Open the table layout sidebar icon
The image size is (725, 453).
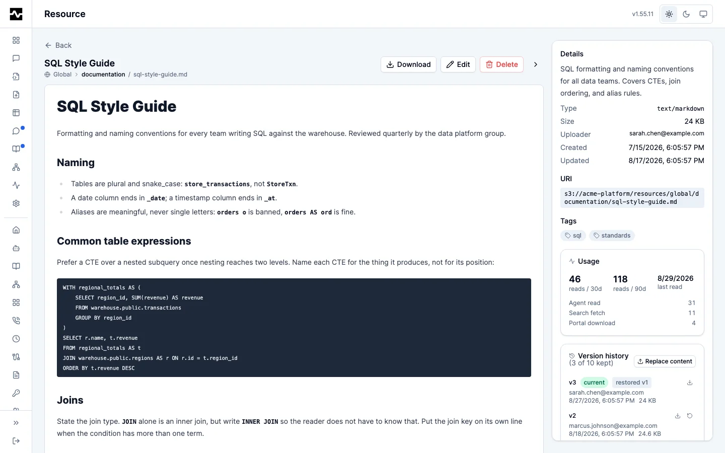pos(16,113)
